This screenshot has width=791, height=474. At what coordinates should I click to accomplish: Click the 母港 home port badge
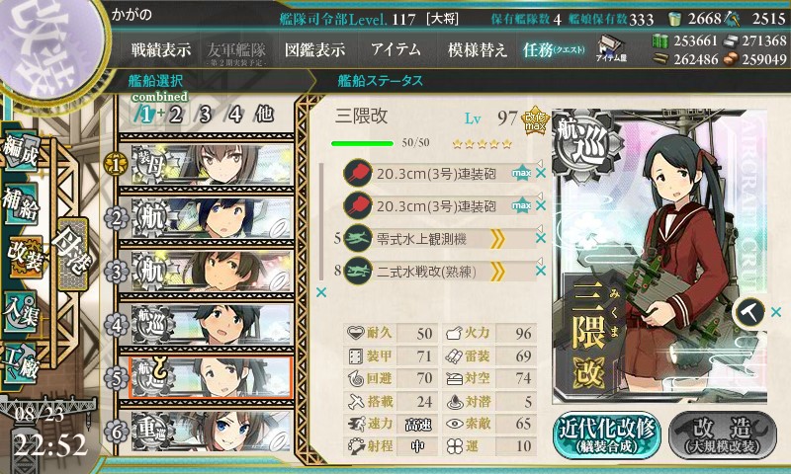[72, 254]
